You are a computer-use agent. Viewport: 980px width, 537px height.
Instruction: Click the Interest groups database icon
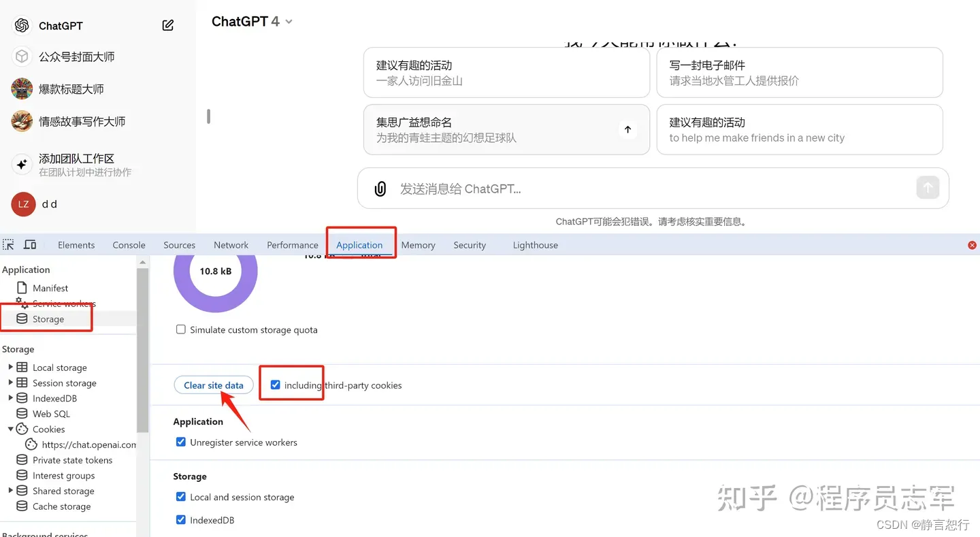[x=22, y=475]
